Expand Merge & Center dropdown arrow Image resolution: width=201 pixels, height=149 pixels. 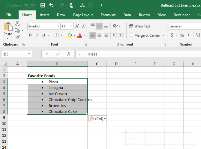coord(163,35)
